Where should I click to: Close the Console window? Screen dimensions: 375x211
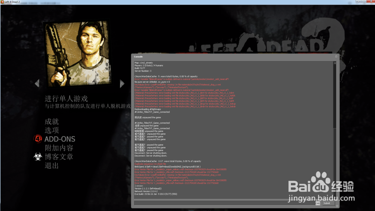(x=336, y=57)
